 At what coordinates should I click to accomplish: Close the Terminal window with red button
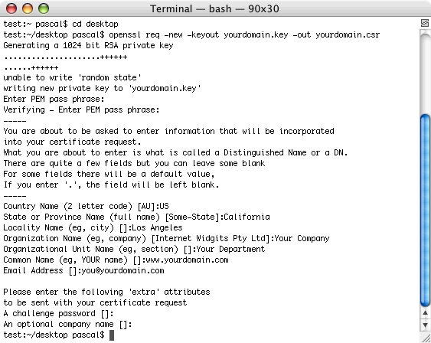click(11, 8)
